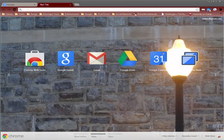This screenshot has width=224, height=140.
Task: Close the New Tab tab
Action: 70,5
